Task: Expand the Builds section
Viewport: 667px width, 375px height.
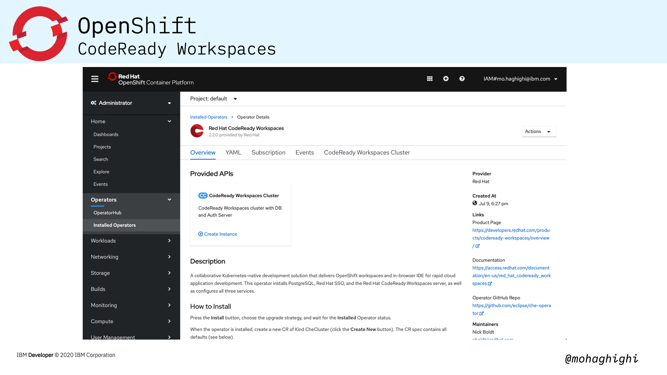Action: coord(131,289)
